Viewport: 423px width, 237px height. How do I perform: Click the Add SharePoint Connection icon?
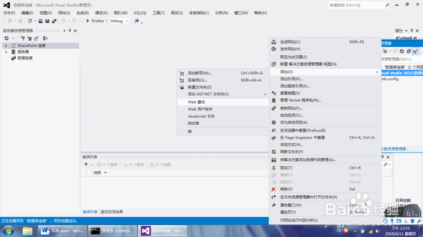click(36, 38)
